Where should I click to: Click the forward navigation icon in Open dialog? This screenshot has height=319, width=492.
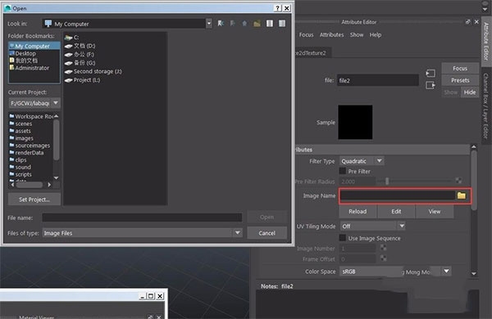(x=233, y=24)
